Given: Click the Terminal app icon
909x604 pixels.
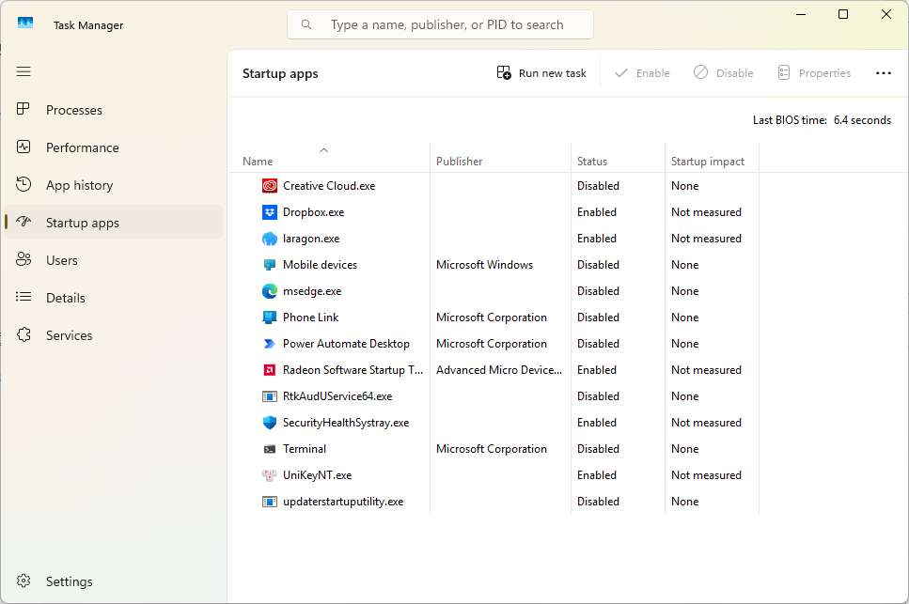Looking at the screenshot, I should (270, 449).
